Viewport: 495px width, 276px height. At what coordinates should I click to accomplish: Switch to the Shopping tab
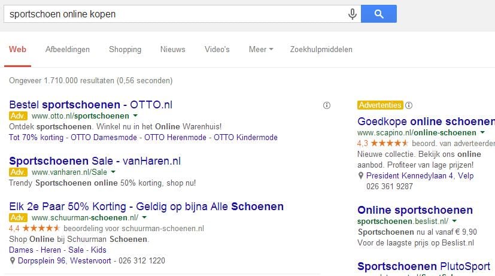point(125,49)
